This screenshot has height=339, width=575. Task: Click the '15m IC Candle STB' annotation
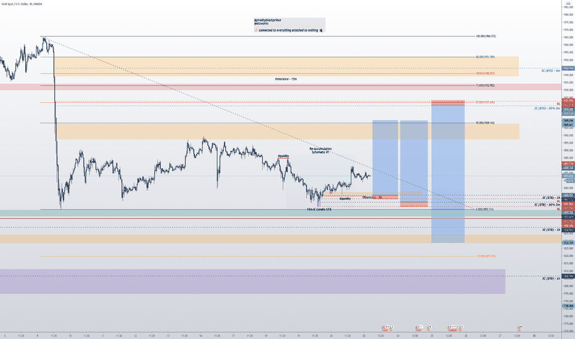319,210
